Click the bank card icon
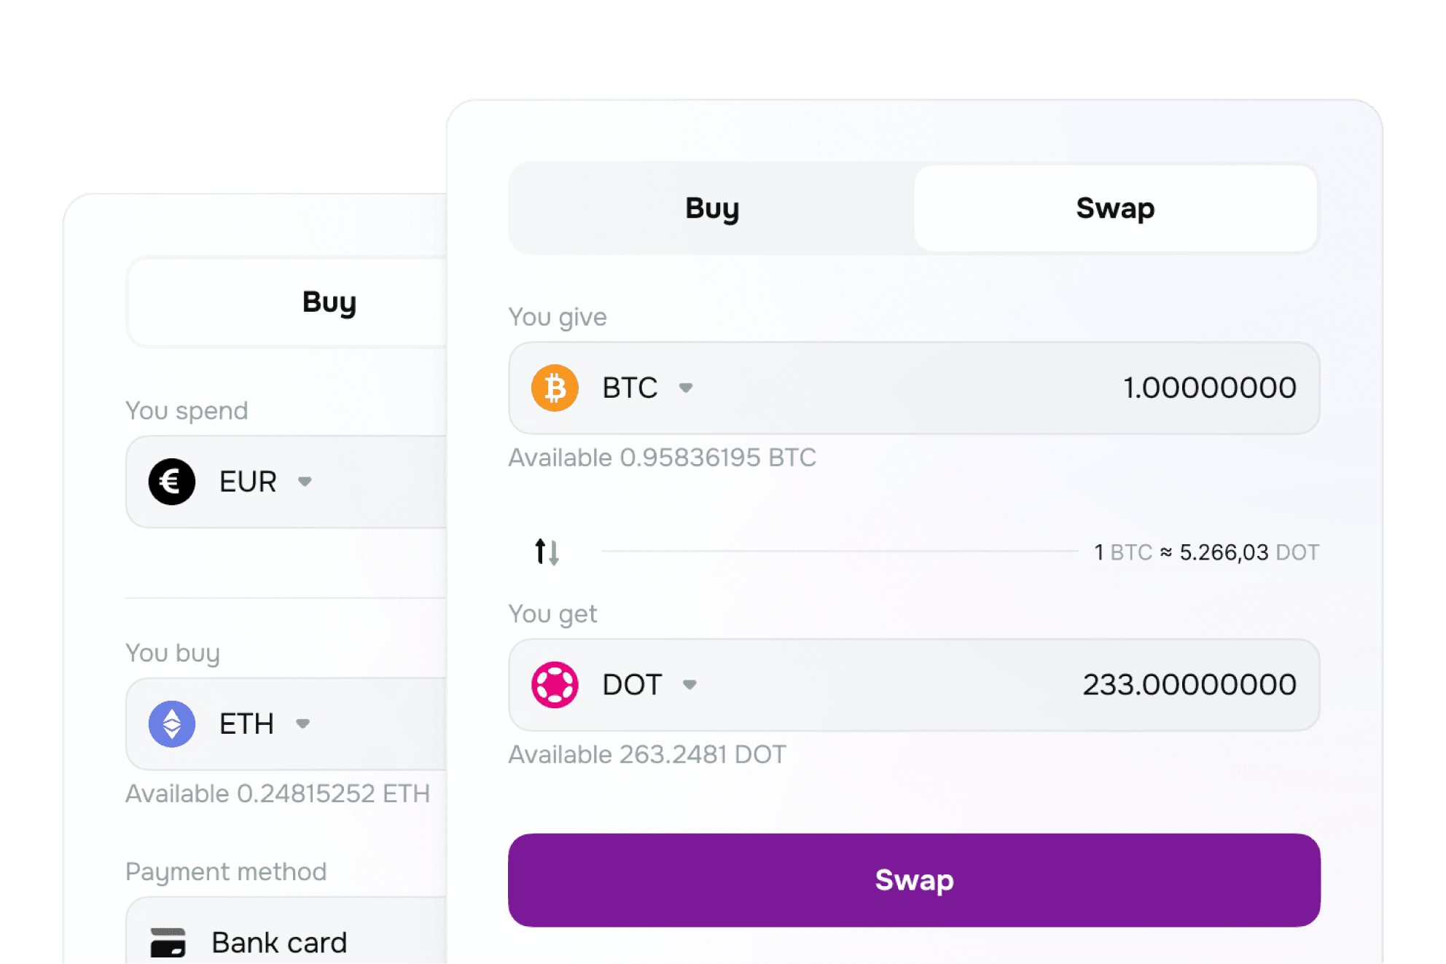Screen dimensions: 1446x964 tap(168, 942)
